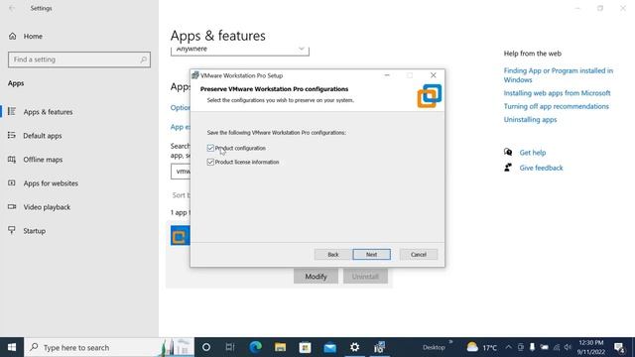Minimize the VMware Setup dialog
The height and width of the screenshot is (357, 635).
tap(387, 75)
